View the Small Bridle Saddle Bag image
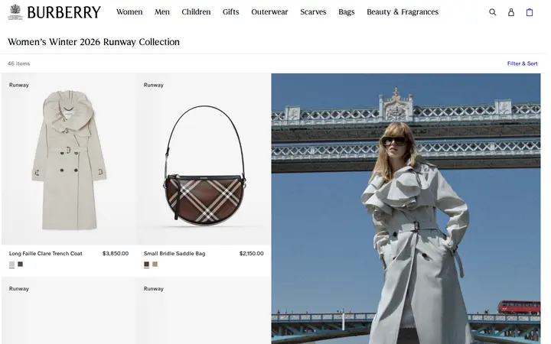The width and height of the screenshot is (551, 344). 204,159
